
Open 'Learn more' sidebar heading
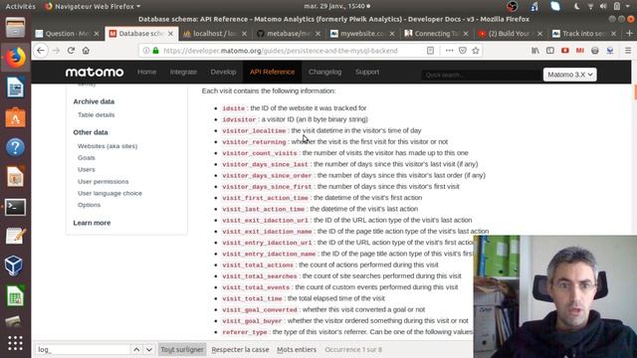(92, 223)
